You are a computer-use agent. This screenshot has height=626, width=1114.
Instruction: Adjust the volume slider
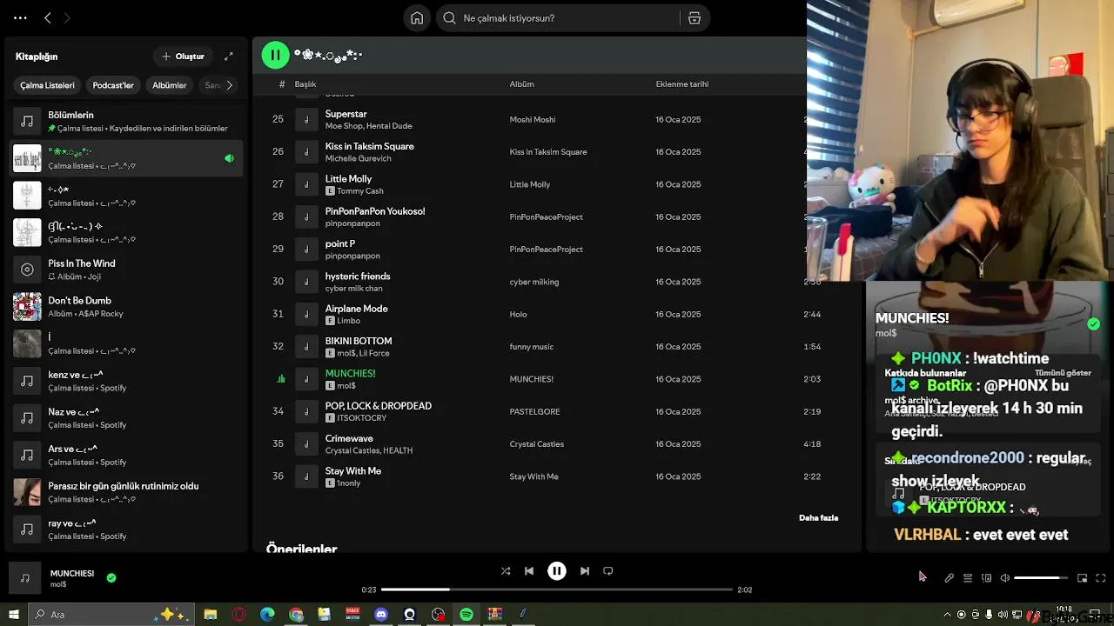pos(1041,578)
